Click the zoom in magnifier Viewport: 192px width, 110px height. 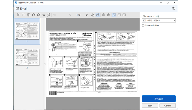coord(108,15)
